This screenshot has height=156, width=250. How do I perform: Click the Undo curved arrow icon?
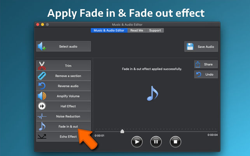point(199,75)
